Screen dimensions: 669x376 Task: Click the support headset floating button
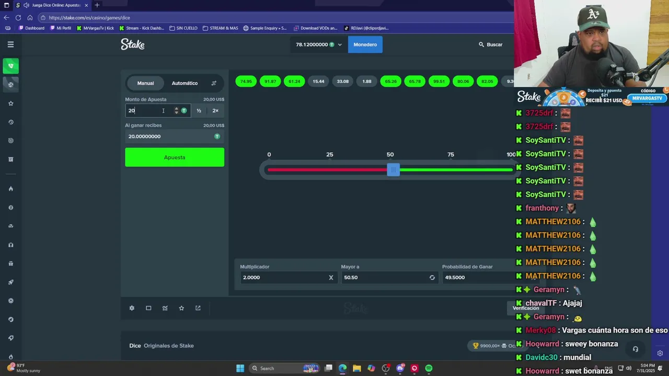[636, 349]
